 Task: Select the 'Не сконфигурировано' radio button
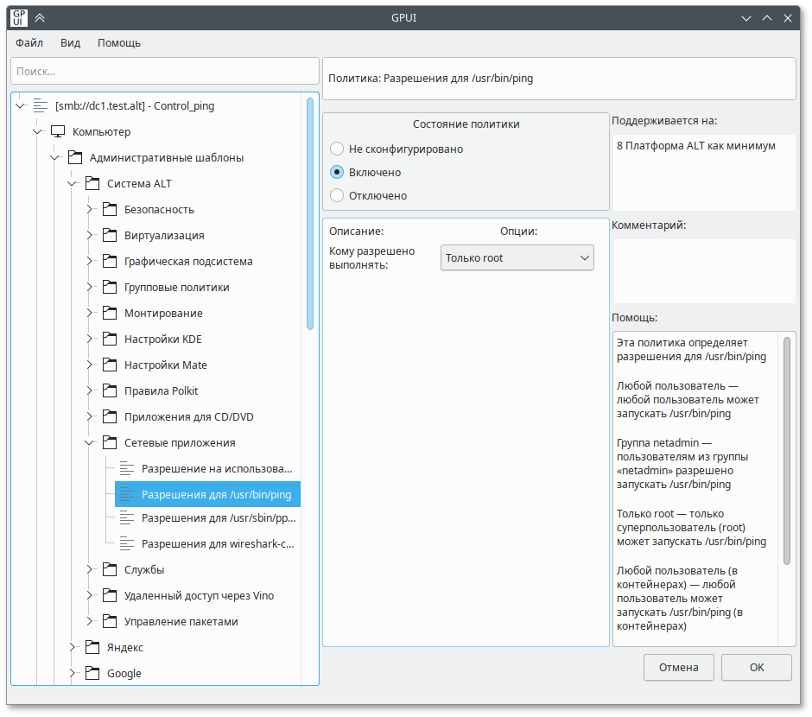337,149
